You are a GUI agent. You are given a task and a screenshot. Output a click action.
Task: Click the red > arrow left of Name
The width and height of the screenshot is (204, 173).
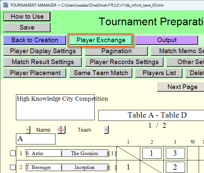28,130
